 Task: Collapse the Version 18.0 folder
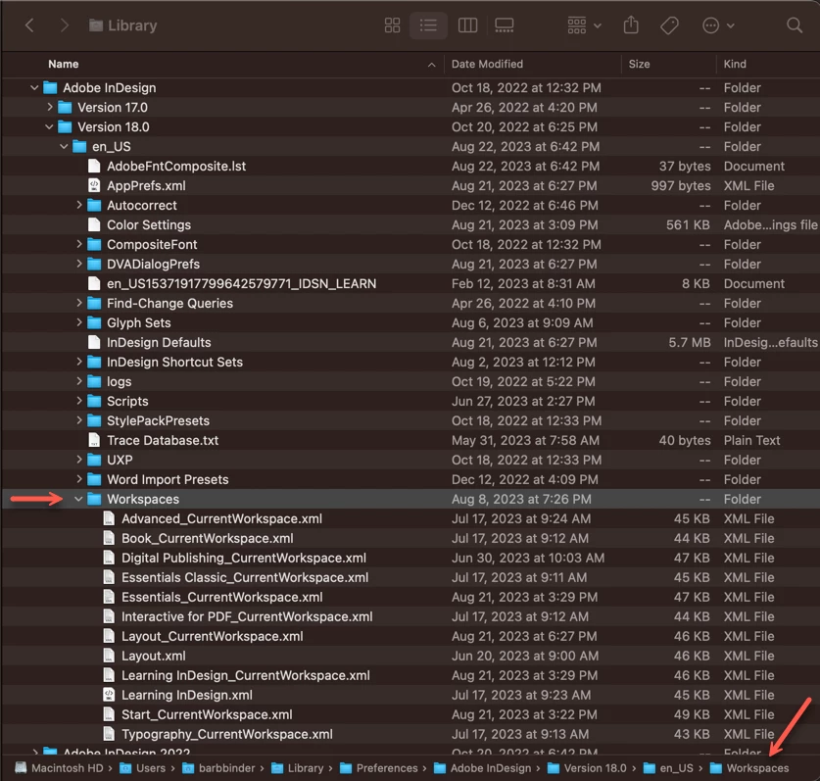pos(49,126)
